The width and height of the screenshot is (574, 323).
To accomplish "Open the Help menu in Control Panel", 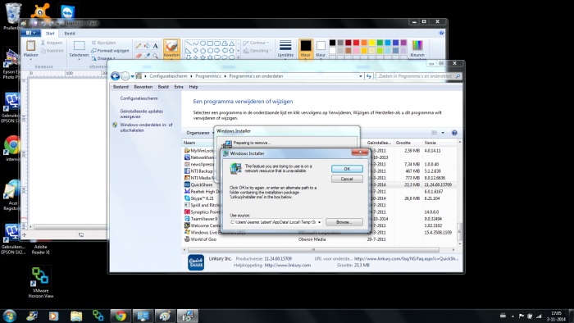I will [194, 87].
